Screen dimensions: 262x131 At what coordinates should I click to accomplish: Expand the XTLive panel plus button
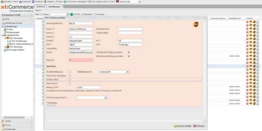click(31, 125)
